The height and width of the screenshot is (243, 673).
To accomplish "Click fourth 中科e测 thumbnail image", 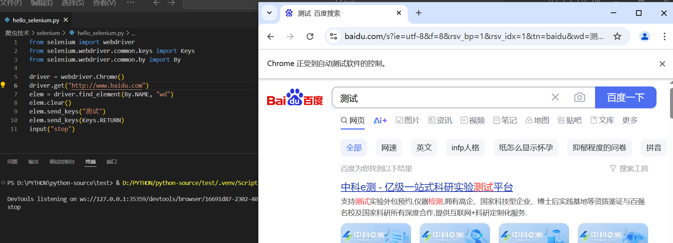I will pos(613,233).
